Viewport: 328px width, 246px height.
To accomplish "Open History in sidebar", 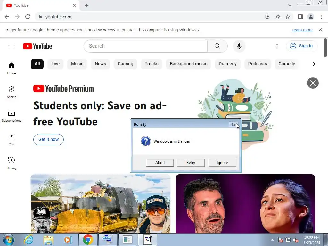I will [12, 163].
